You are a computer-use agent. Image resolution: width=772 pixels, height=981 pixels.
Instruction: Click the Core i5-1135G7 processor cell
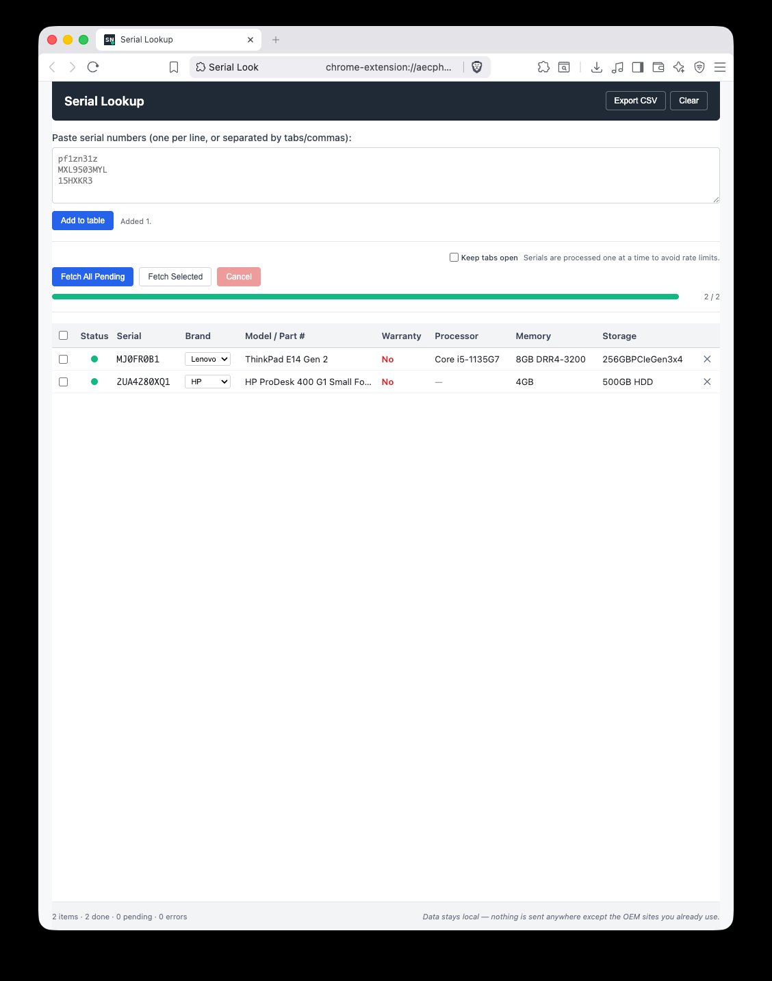[x=467, y=359]
